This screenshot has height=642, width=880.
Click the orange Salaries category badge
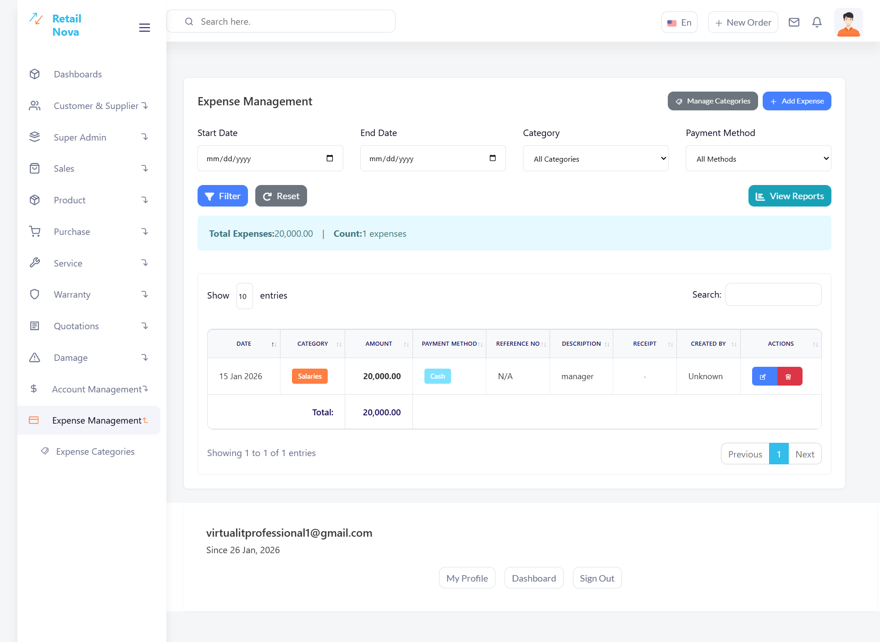[x=310, y=376]
